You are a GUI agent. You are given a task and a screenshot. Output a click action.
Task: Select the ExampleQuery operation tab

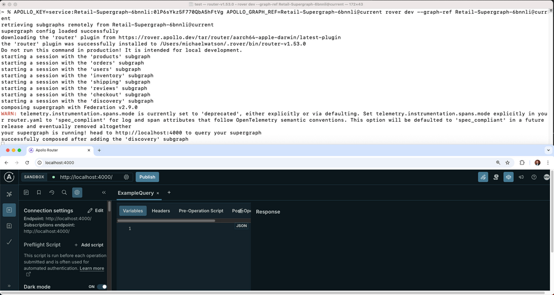click(x=136, y=193)
